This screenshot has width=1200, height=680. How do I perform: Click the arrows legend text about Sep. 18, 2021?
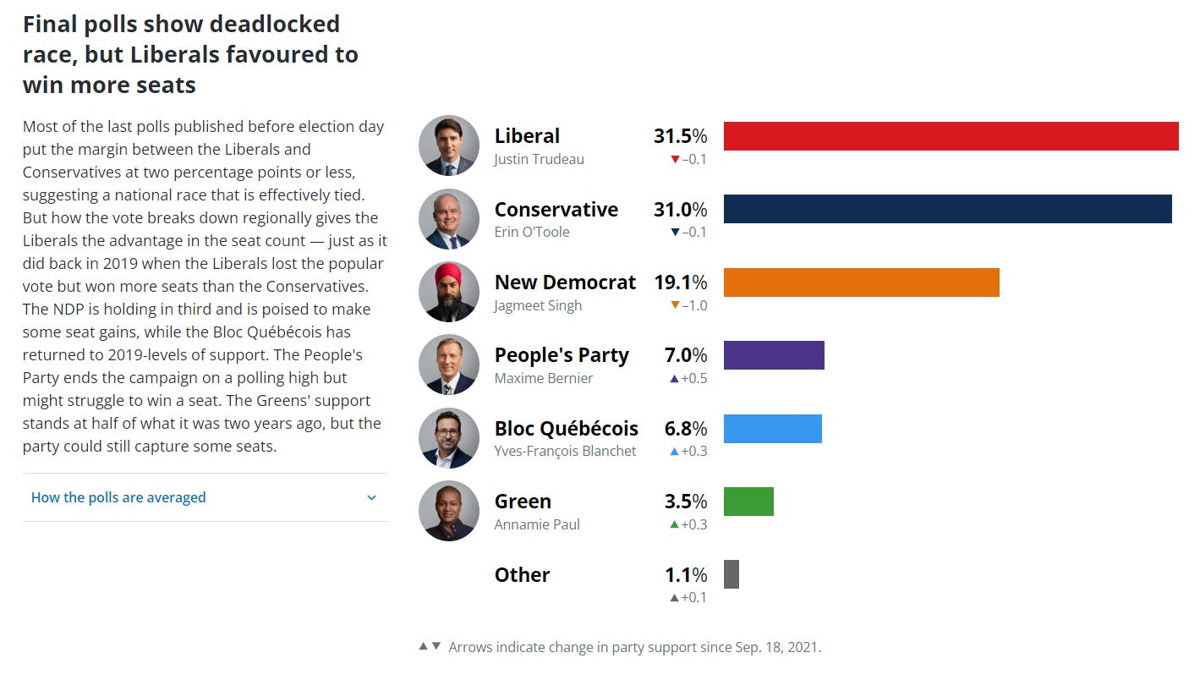click(622, 647)
